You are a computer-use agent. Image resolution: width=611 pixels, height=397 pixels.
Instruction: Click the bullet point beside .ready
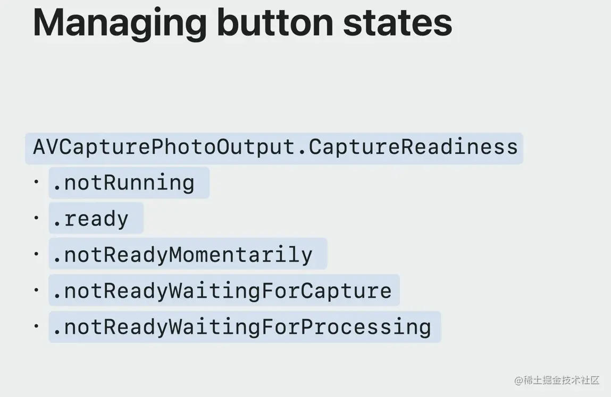click(36, 218)
